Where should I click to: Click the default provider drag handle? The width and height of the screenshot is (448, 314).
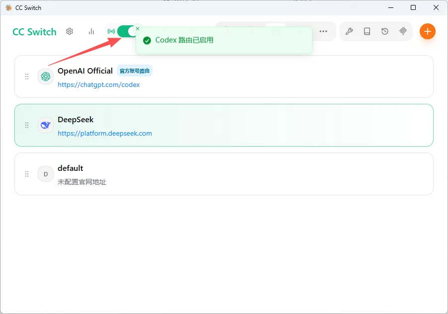click(x=27, y=174)
